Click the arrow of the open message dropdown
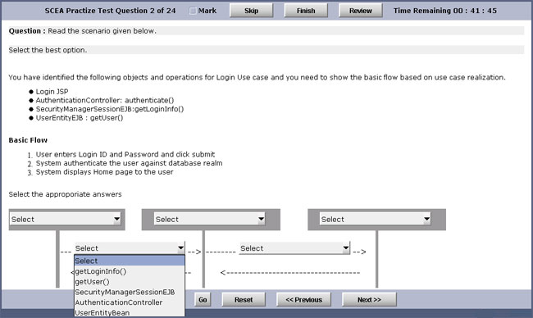This screenshot has height=318, width=533. (x=181, y=248)
